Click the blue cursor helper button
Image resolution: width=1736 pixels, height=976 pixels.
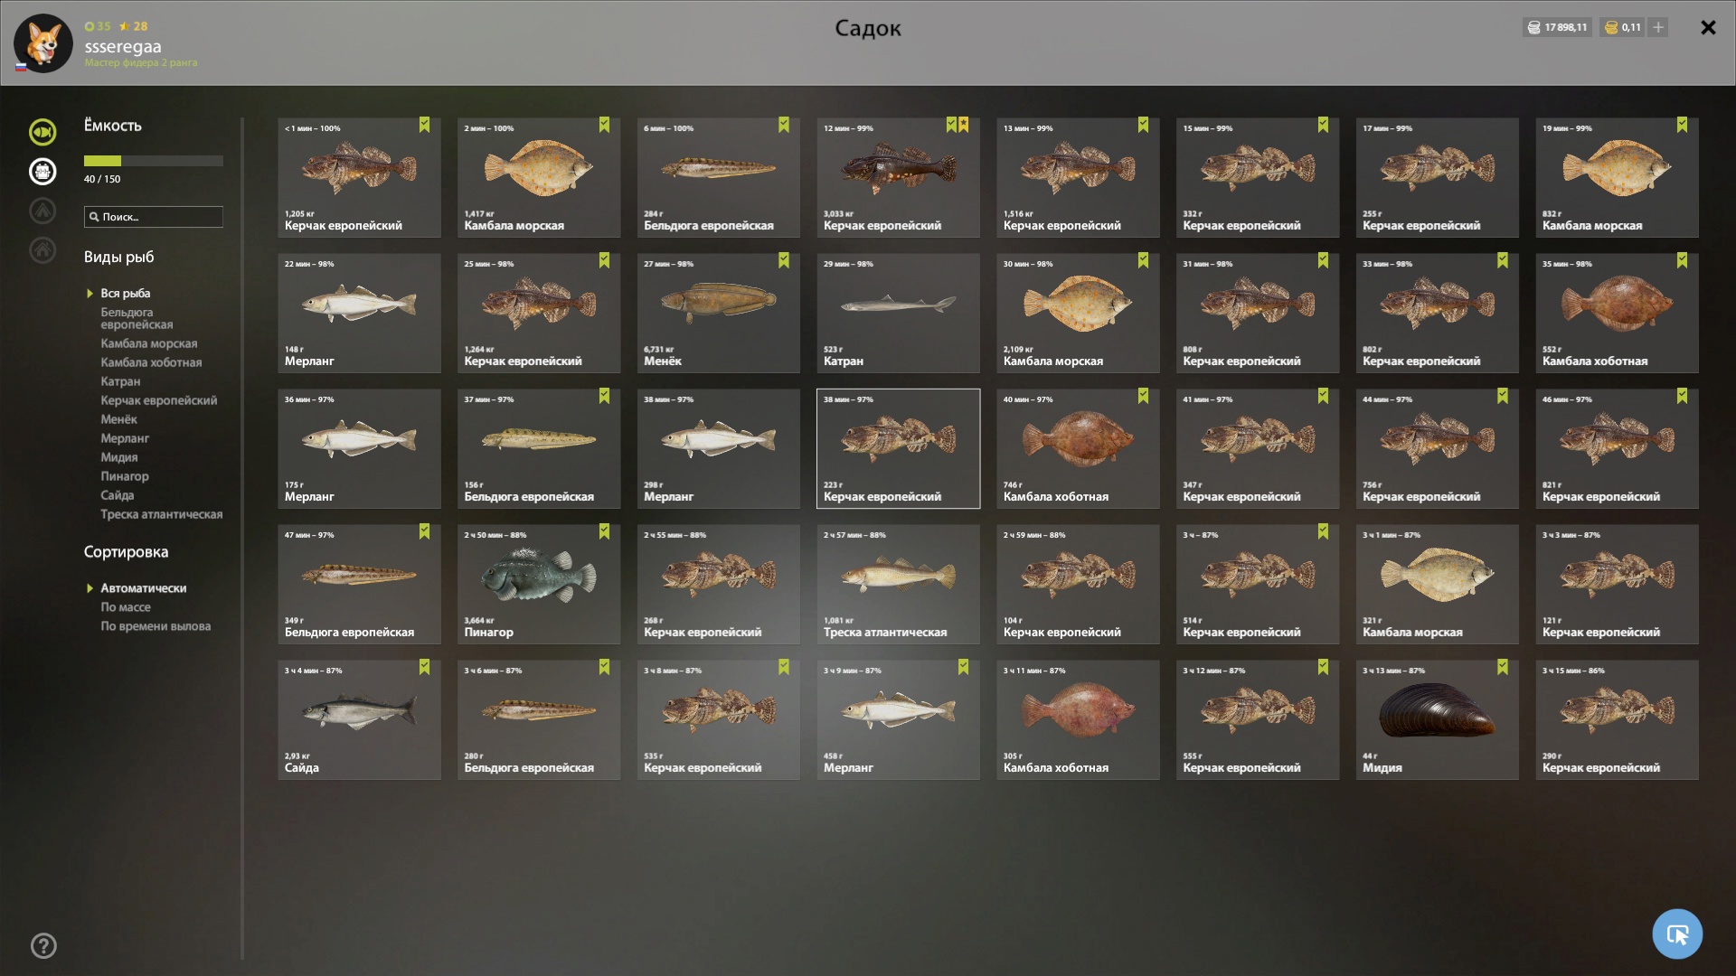1677,934
